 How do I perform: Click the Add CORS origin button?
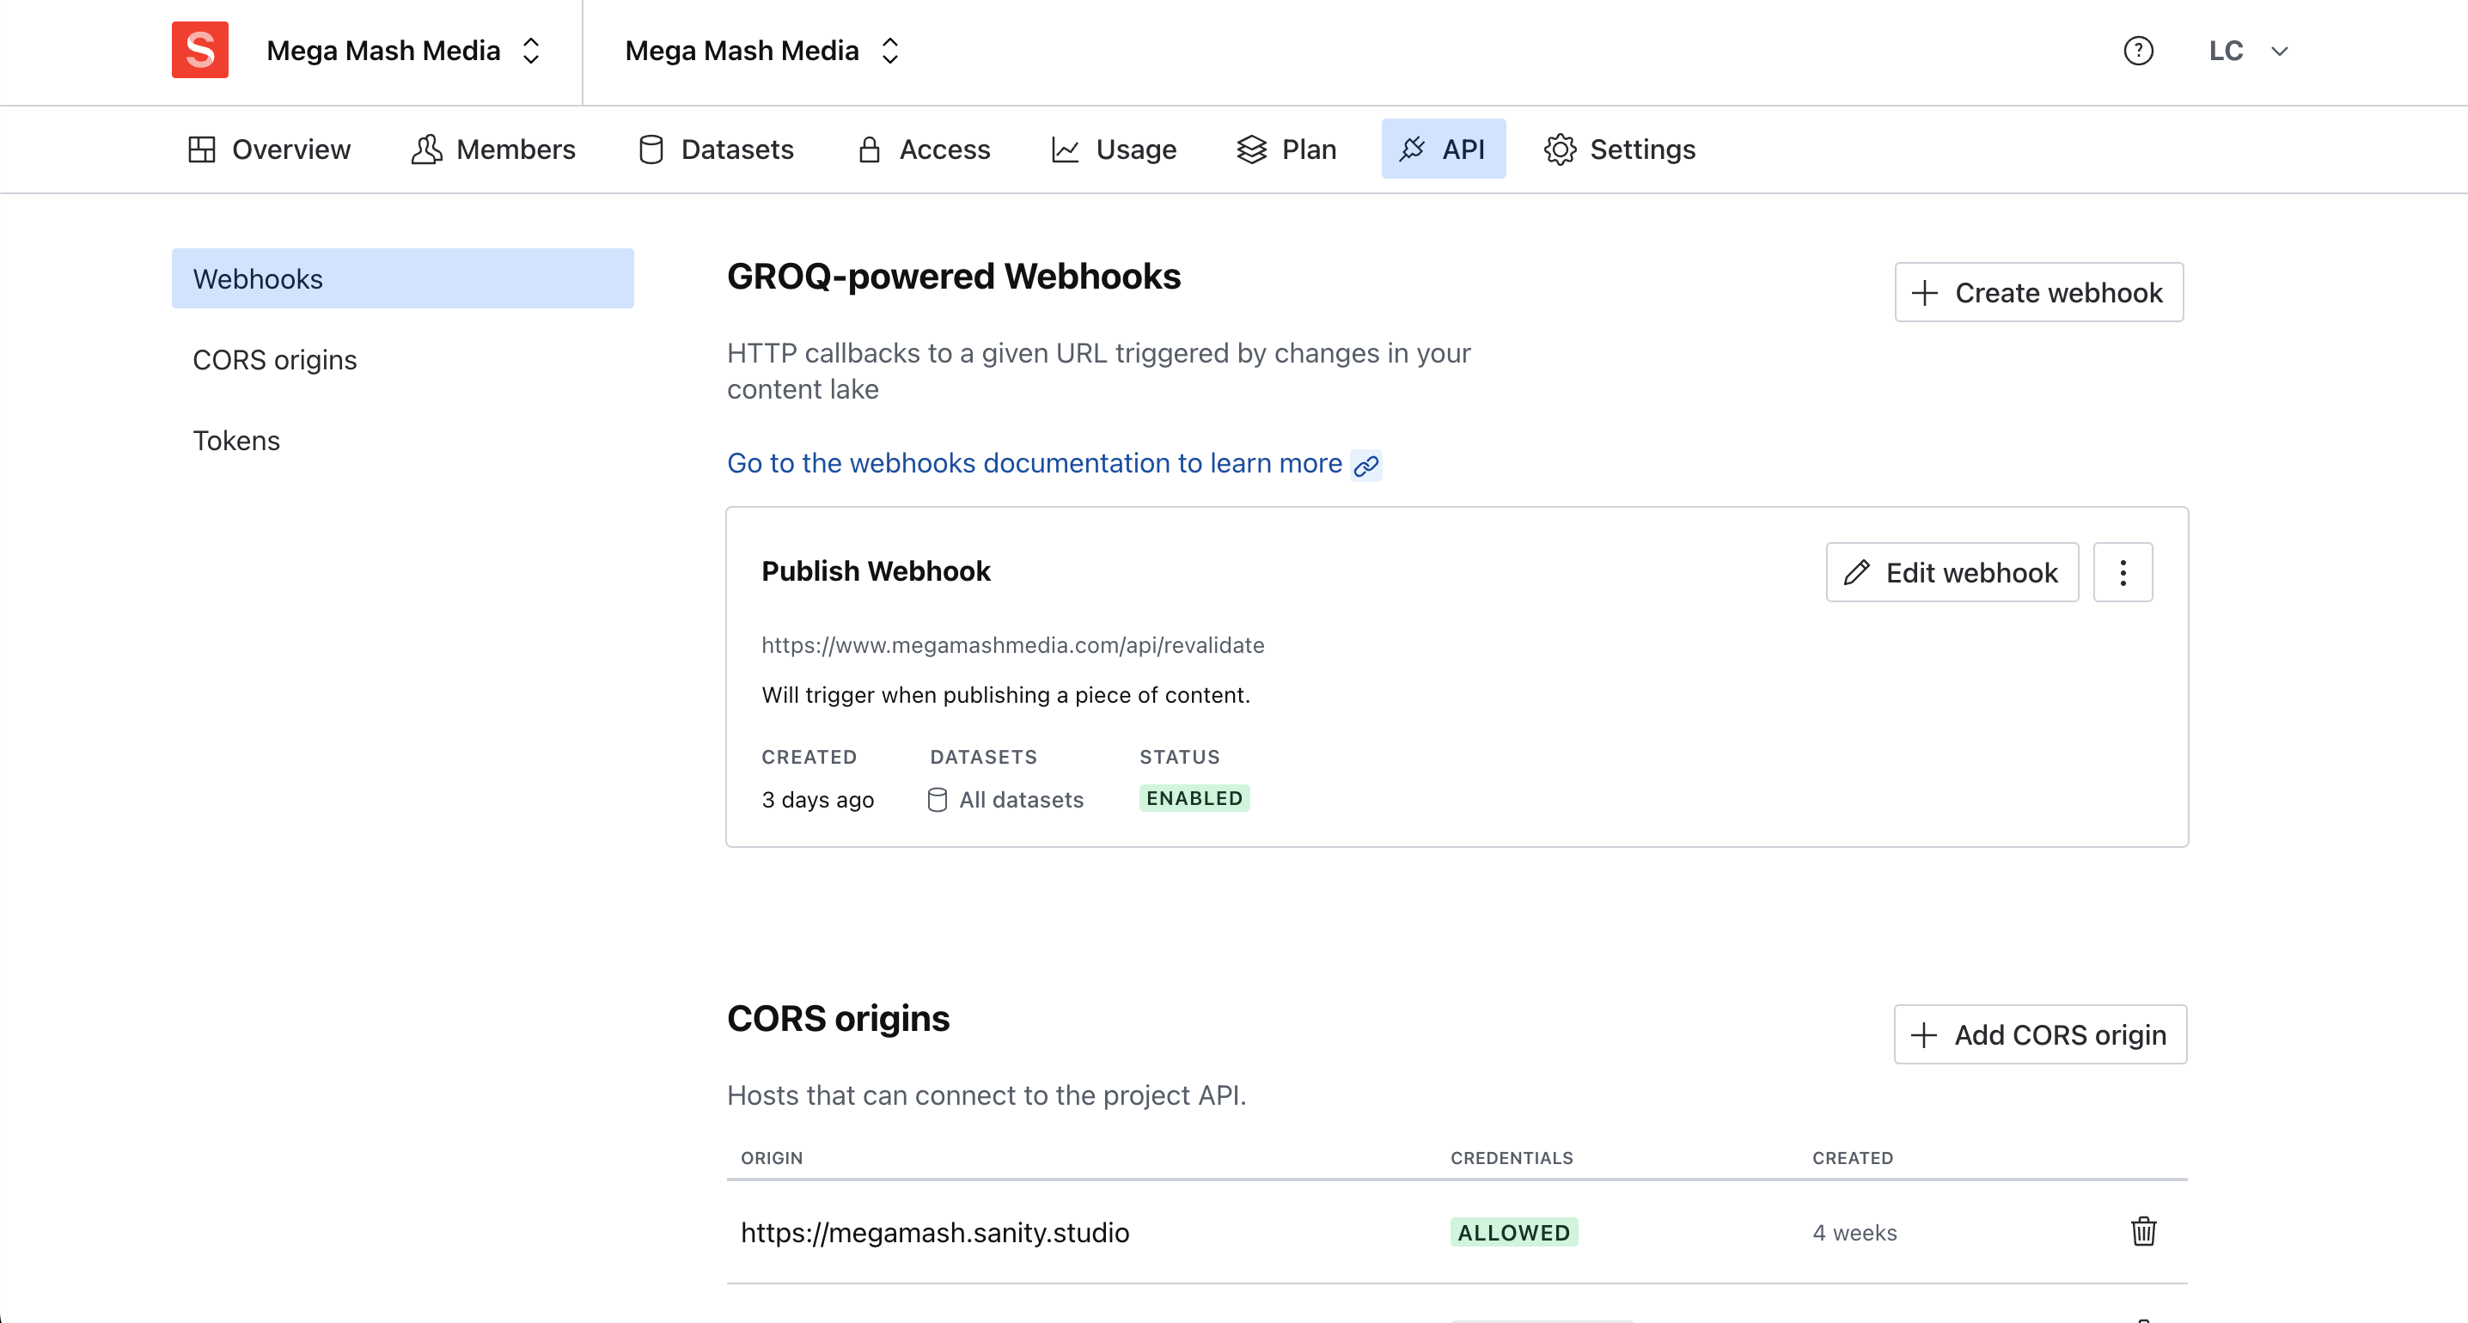(2041, 1034)
